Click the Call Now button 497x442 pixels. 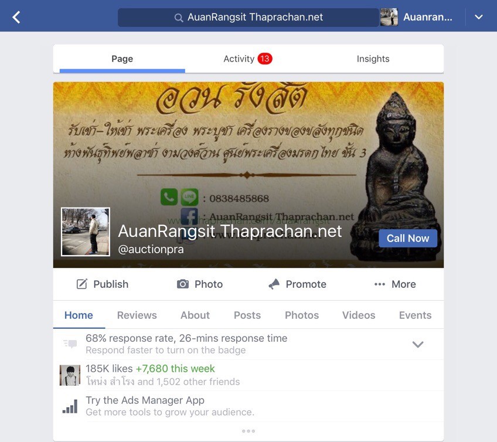tap(407, 238)
